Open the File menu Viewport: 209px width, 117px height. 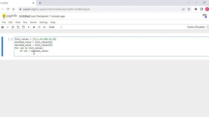[x=4, y=22]
